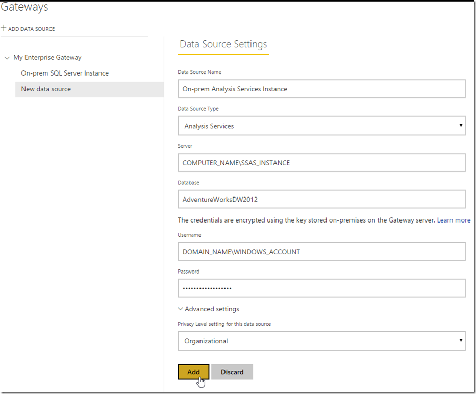Click the Database field label
Screen dimensions: 476x394
[x=189, y=183]
